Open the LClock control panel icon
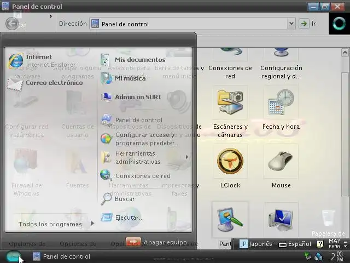This screenshot has width=350, height=263. click(230, 161)
